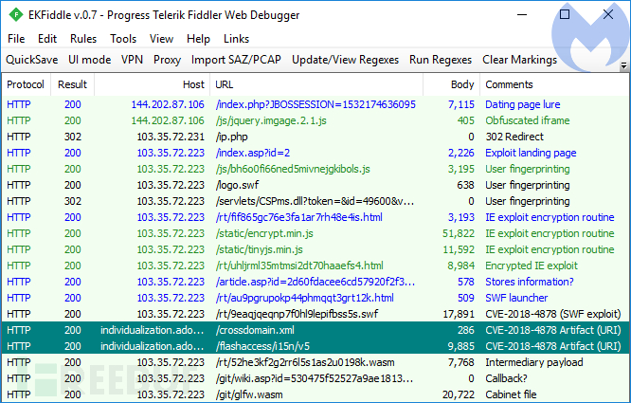Sort by the Body column header
The width and height of the screenshot is (631, 403).
[452, 84]
